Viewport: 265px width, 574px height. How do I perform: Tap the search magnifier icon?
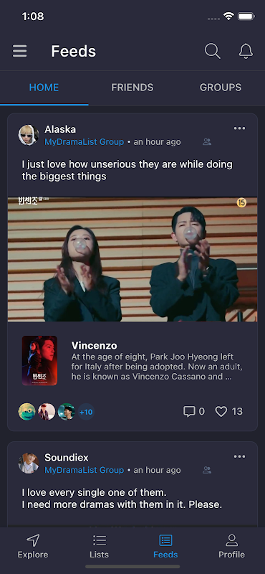coord(213,51)
